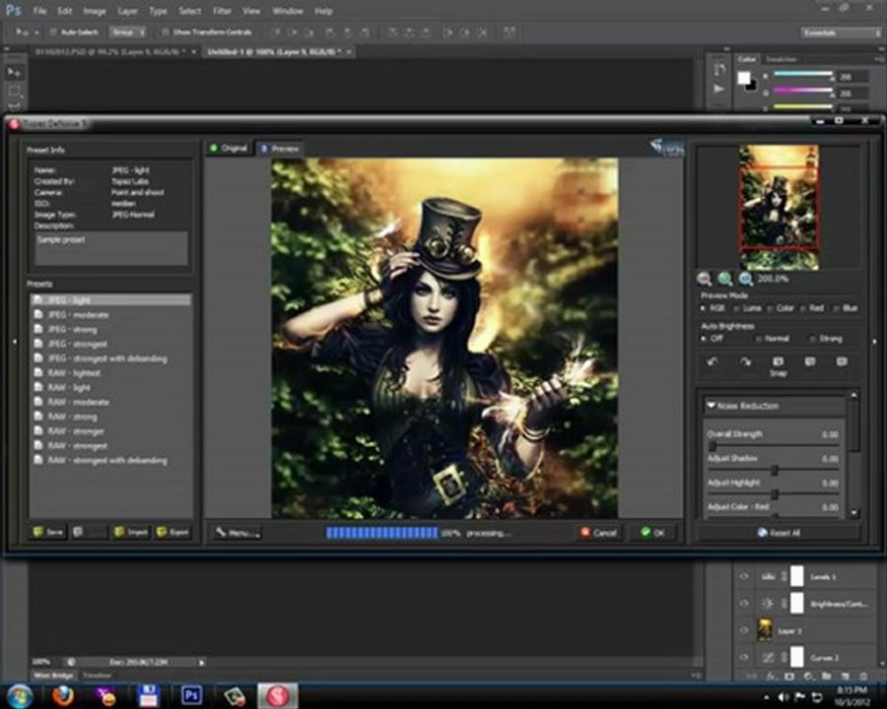The height and width of the screenshot is (709, 887).
Task: Click the Topaz Labs logo icon
Action: pos(667,148)
